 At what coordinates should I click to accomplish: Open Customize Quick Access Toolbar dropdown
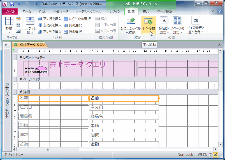[x=37, y=4]
